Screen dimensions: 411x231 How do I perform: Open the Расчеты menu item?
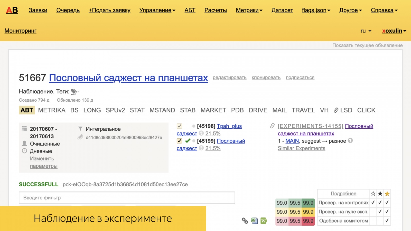tap(216, 10)
